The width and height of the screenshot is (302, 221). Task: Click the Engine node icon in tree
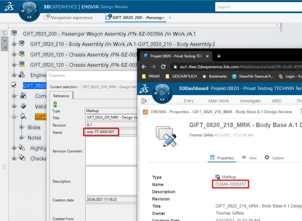click(22, 75)
